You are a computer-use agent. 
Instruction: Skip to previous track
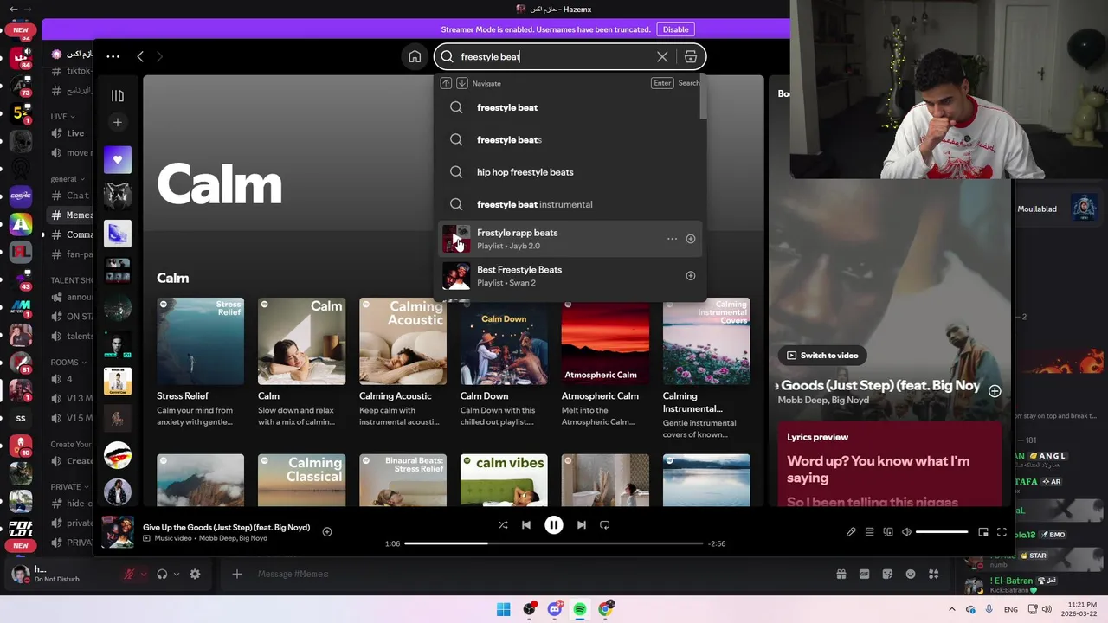point(525,525)
